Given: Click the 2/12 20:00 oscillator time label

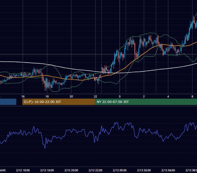Looking at the screenshot, I should pos(71,170).
